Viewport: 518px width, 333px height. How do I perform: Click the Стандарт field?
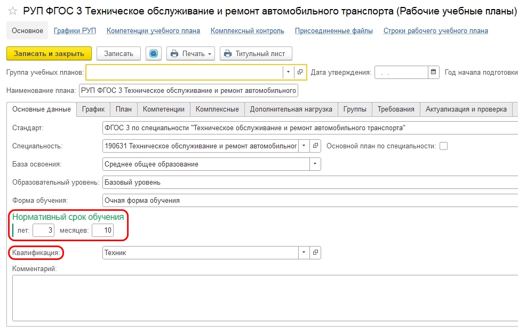310,128
